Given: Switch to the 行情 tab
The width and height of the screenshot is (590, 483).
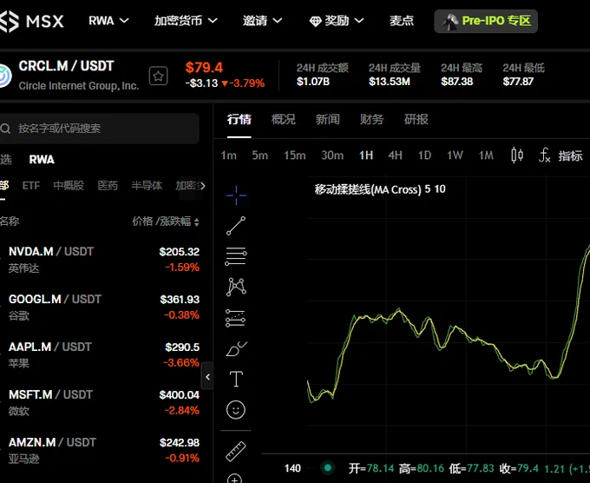Looking at the screenshot, I should point(239,119).
